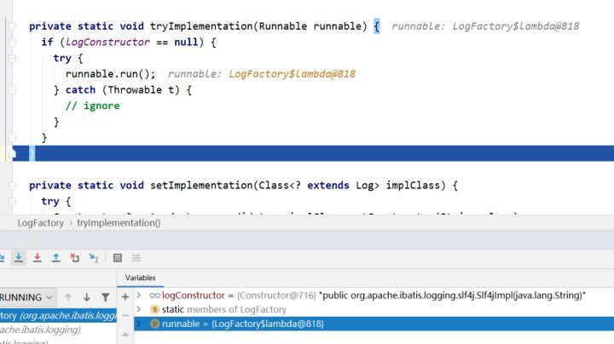Select previous frame with up arrow
Image resolution: width=614 pixels, height=344 pixels.
[x=68, y=297]
